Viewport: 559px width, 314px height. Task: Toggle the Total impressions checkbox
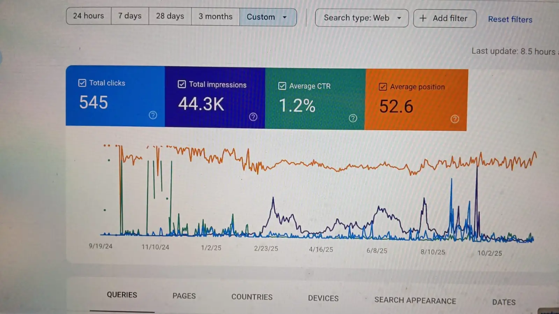tap(182, 84)
